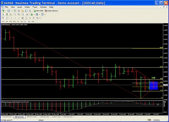
Task: Select the Arrows objects tool icon
Action: point(37,18)
